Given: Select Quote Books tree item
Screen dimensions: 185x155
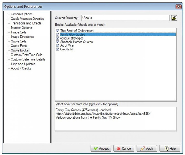Looking at the screenshot, I should tap(20, 50).
